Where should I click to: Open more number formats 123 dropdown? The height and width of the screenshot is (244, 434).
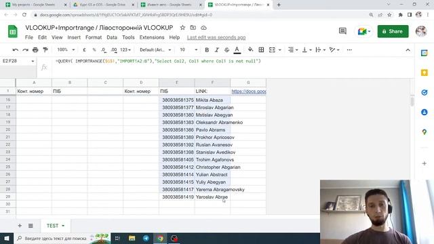pyautogui.click(x=125, y=49)
